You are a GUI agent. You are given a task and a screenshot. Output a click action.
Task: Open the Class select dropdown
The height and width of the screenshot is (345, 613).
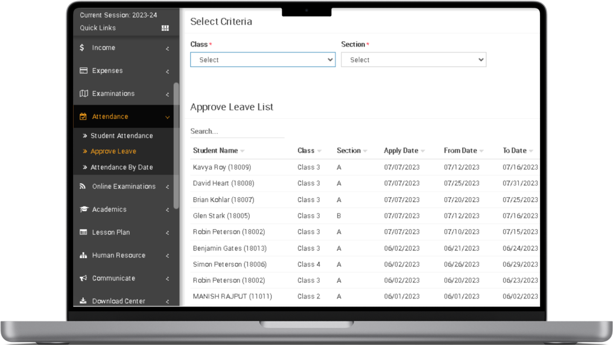(x=262, y=60)
